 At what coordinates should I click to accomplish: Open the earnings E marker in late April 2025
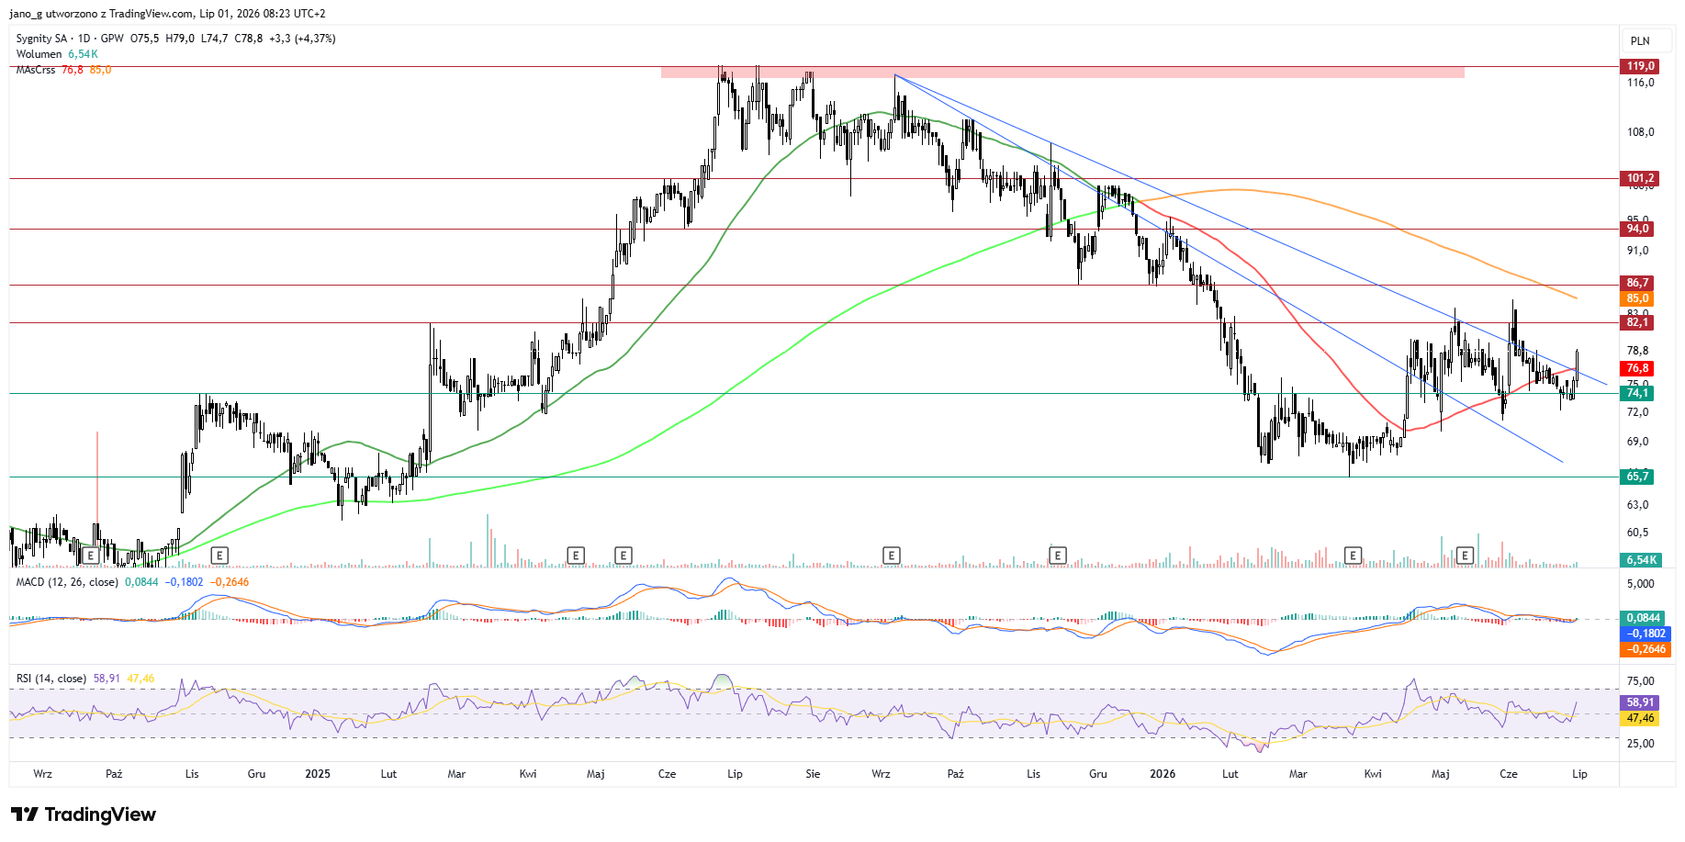(576, 556)
